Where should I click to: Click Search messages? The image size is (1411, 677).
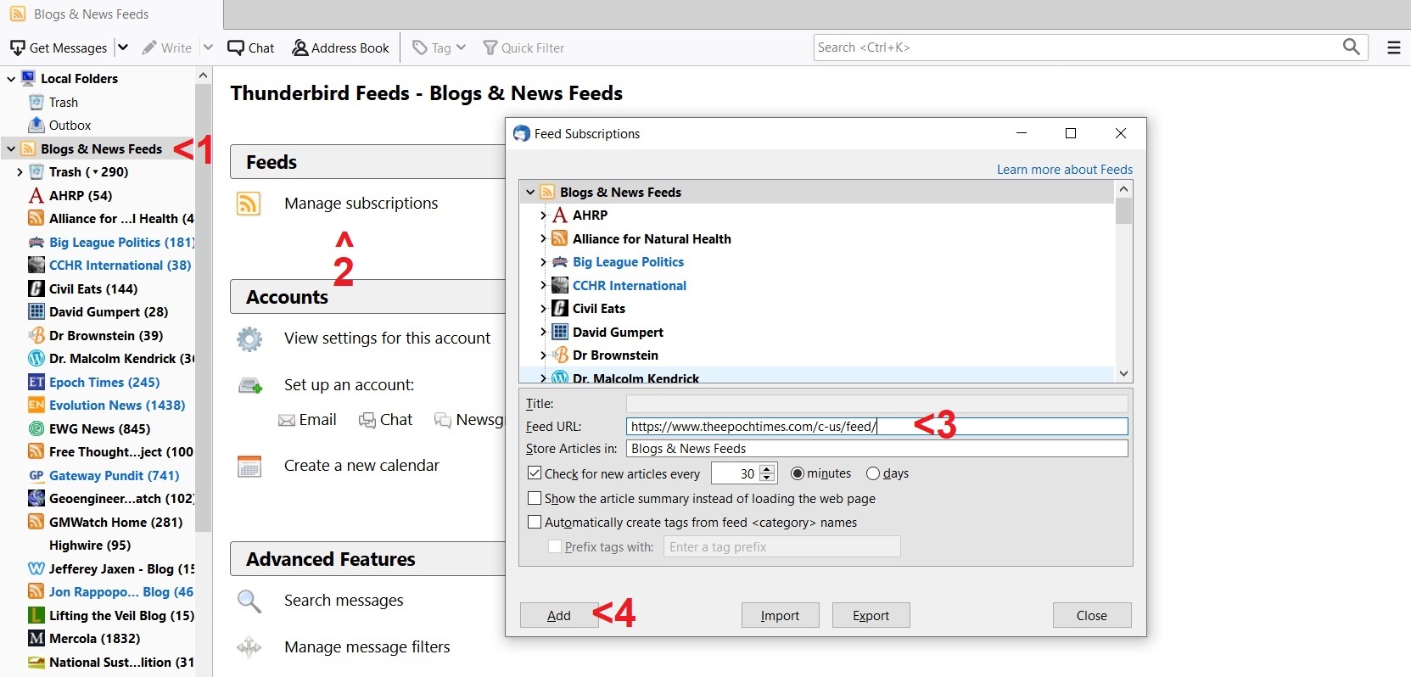point(344,601)
